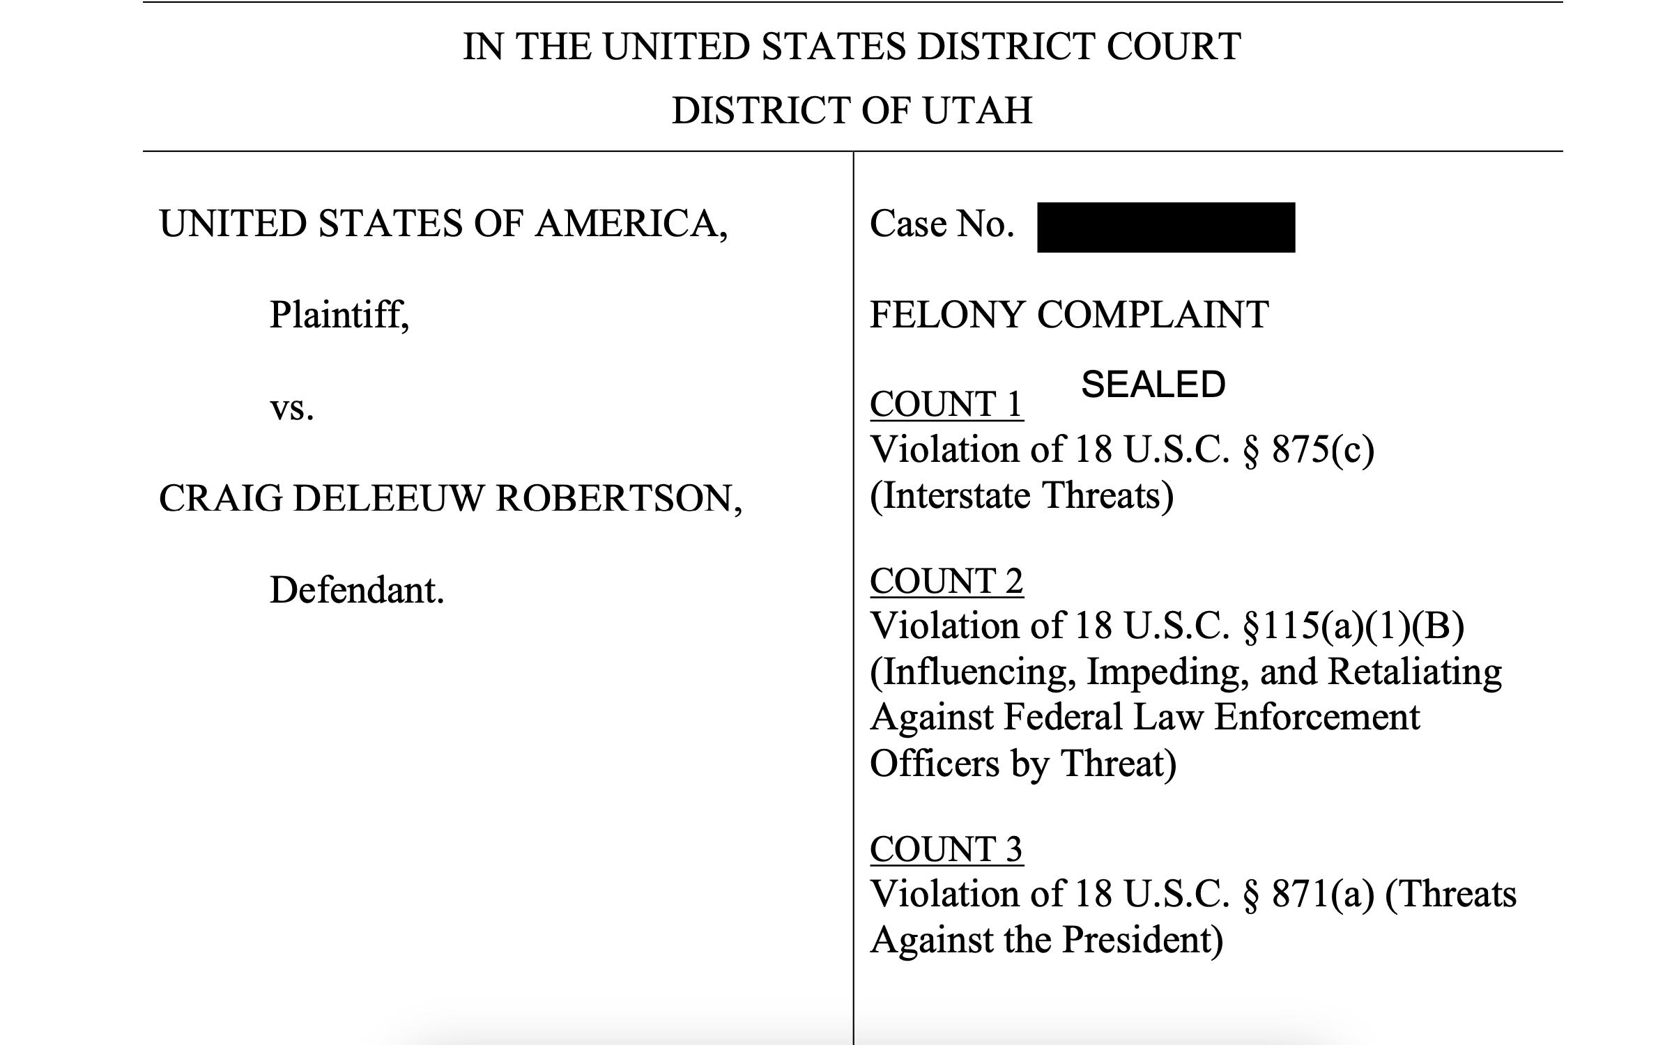Click the Against the President text
Screen dimensions: 1665x1045
pyautogui.click(x=1046, y=940)
